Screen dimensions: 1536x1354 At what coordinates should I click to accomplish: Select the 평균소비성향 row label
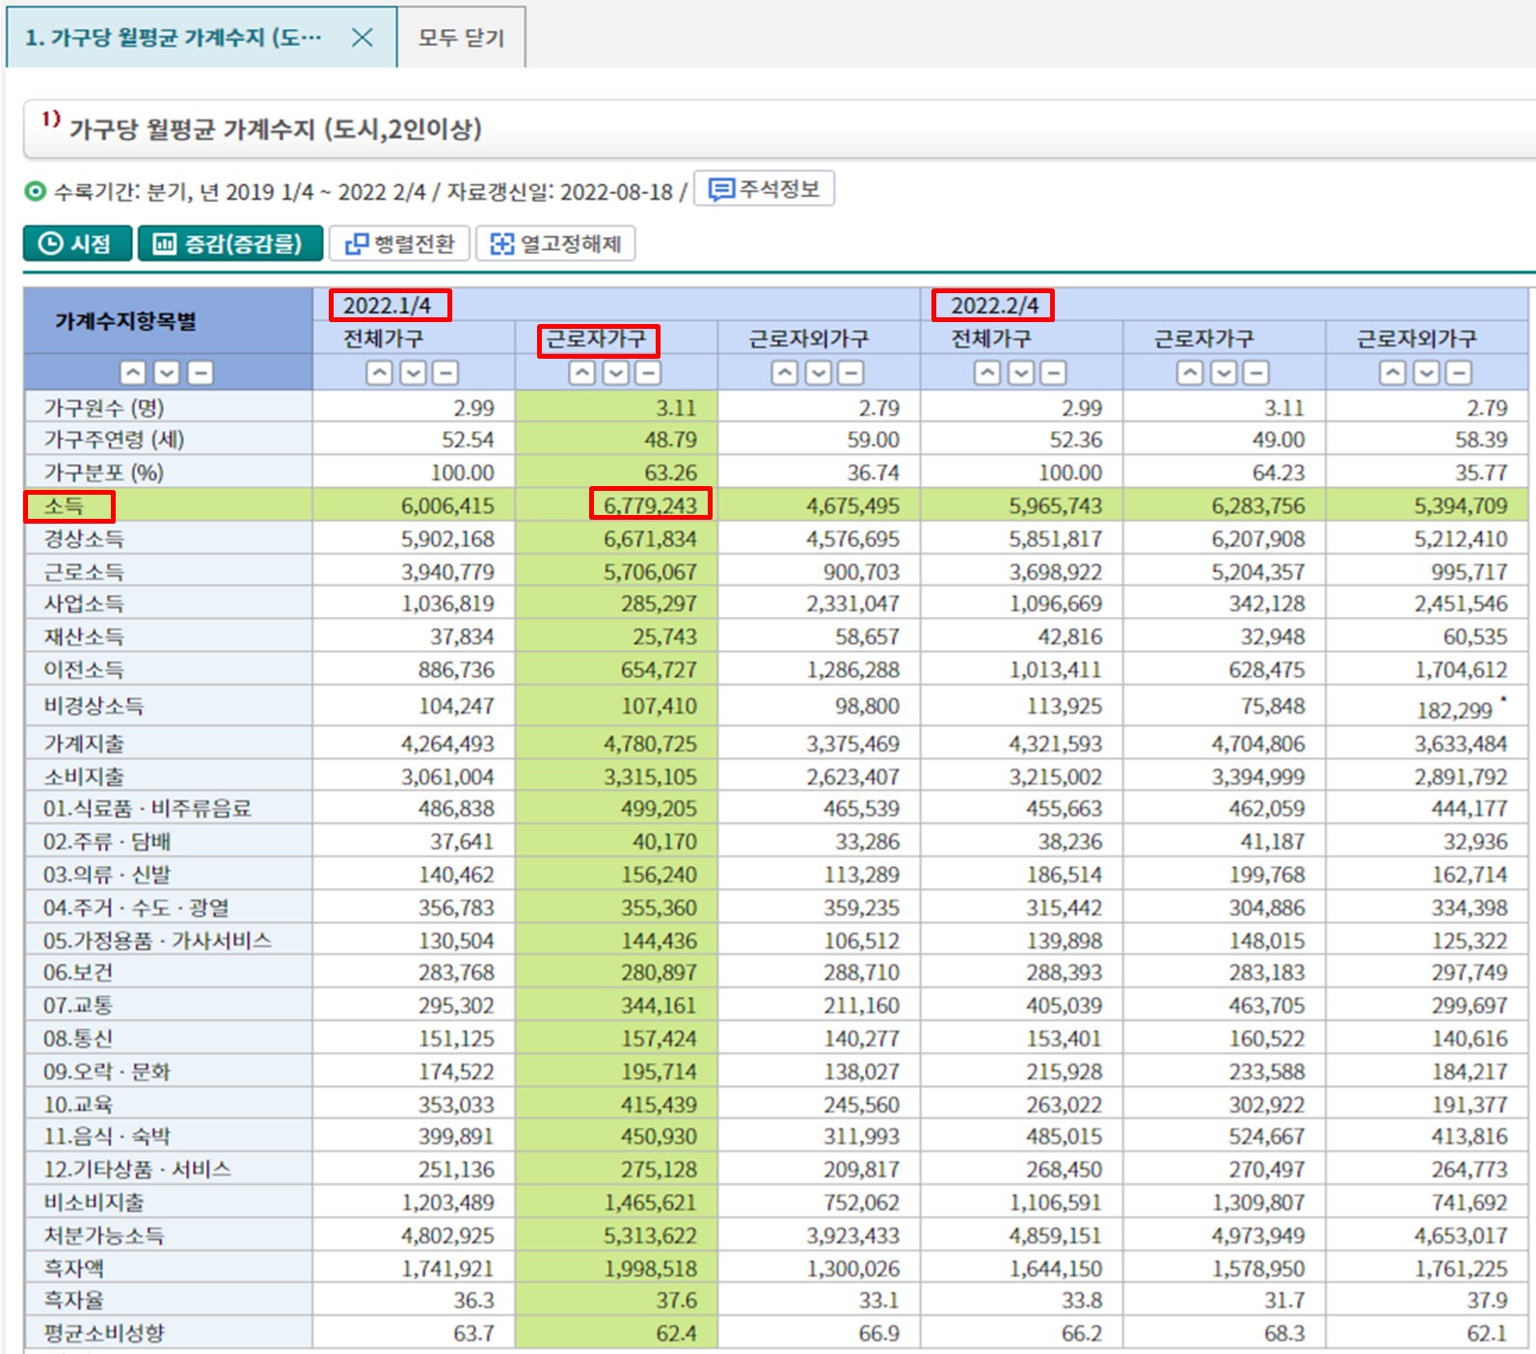[x=104, y=1333]
